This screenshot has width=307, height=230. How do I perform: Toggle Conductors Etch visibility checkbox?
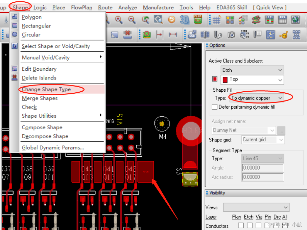point(250,225)
